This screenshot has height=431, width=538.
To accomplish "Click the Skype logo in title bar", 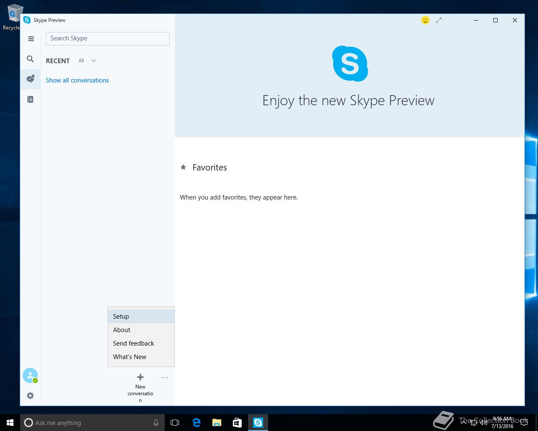I will click(x=27, y=20).
